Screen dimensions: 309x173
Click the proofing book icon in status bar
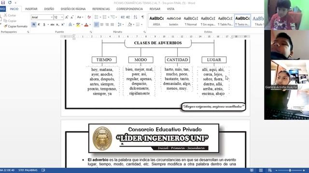pos(43,170)
